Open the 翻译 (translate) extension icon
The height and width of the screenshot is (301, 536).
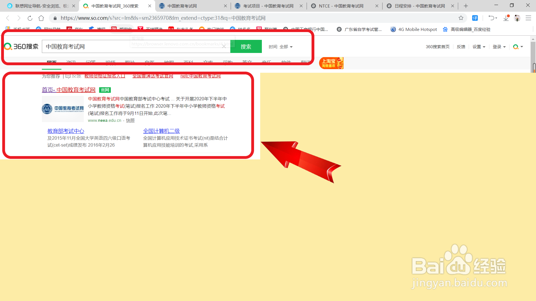pos(475,18)
